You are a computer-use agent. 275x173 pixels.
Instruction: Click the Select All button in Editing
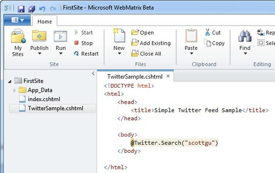point(266,43)
